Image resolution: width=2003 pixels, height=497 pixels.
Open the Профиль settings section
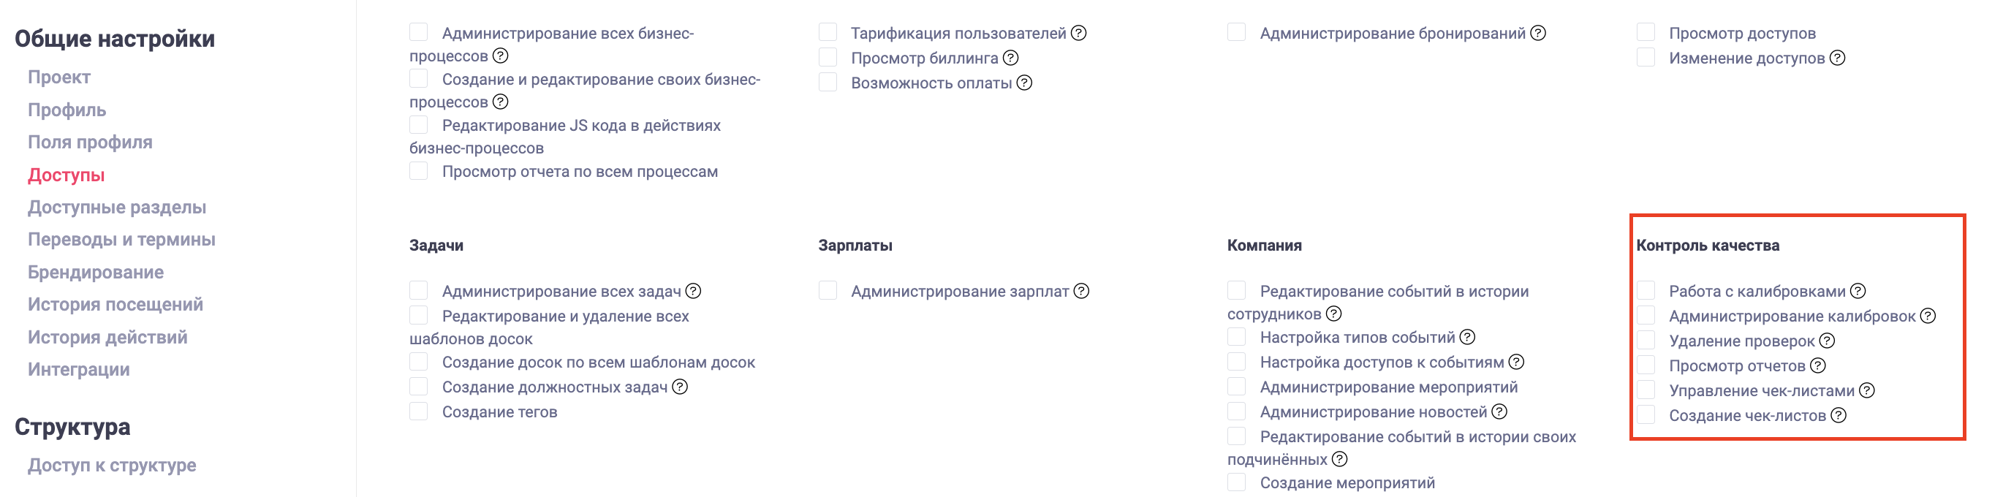tap(67, 109)
